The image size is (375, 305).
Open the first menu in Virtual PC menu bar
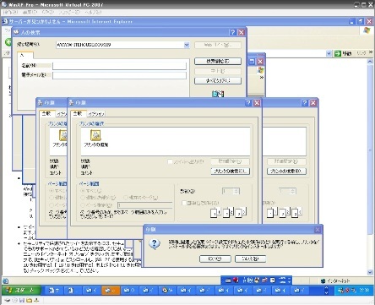point(11,13)
